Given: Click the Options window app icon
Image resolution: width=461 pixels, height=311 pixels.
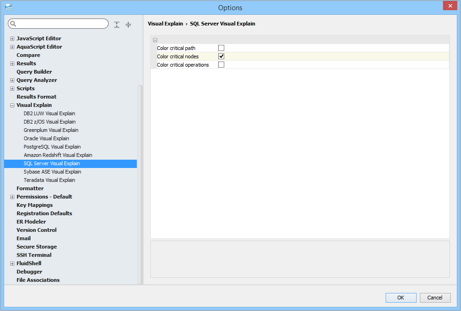Looking at the screenshot, I should click(x=9, y=7).
